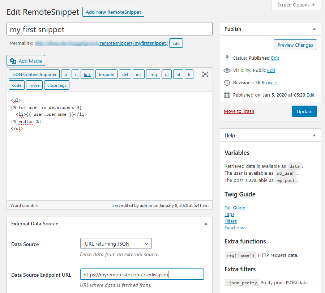Click the Add Media button
Viewport: 325px width, 293px height.
point(26,61)
